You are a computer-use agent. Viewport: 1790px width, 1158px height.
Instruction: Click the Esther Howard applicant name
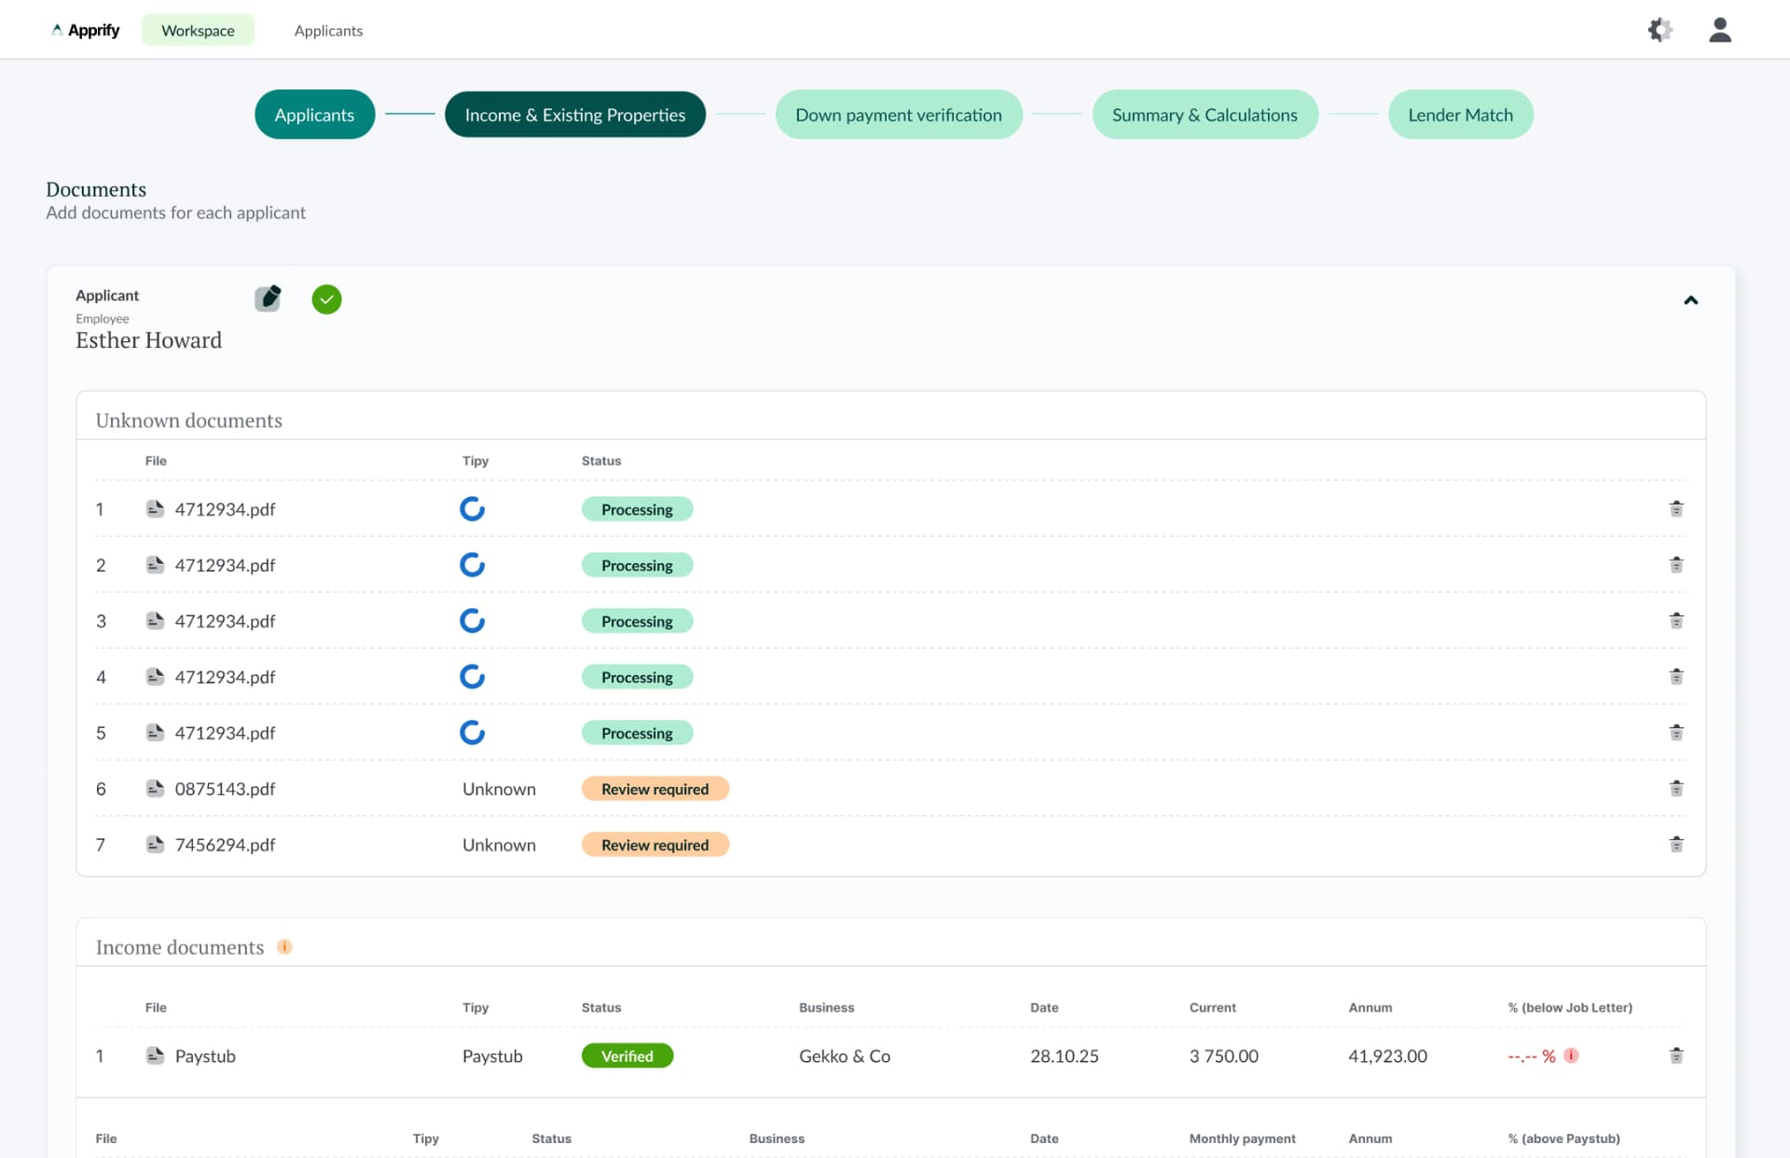point(148,340)
